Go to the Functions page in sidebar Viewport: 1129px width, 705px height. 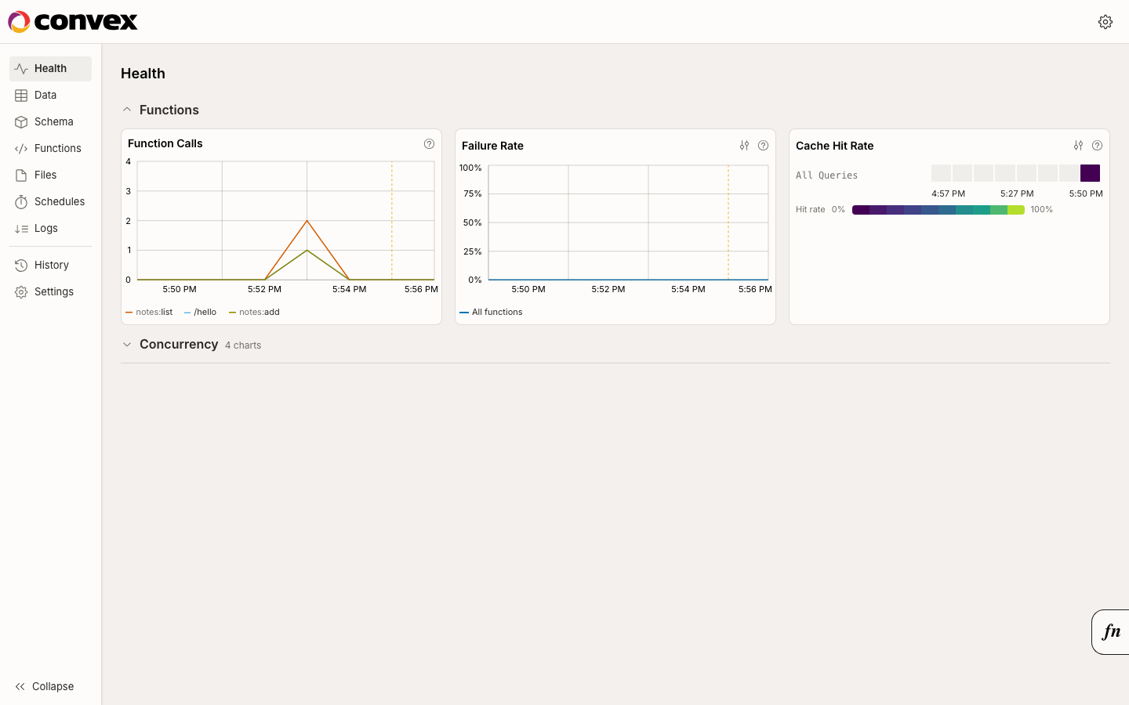pyautogui.click(x=50, y=149)
